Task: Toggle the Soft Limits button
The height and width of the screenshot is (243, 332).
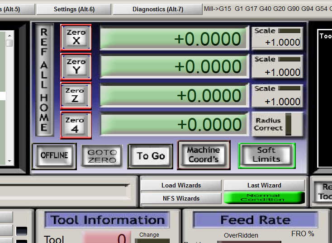Action: pos(266,155)
